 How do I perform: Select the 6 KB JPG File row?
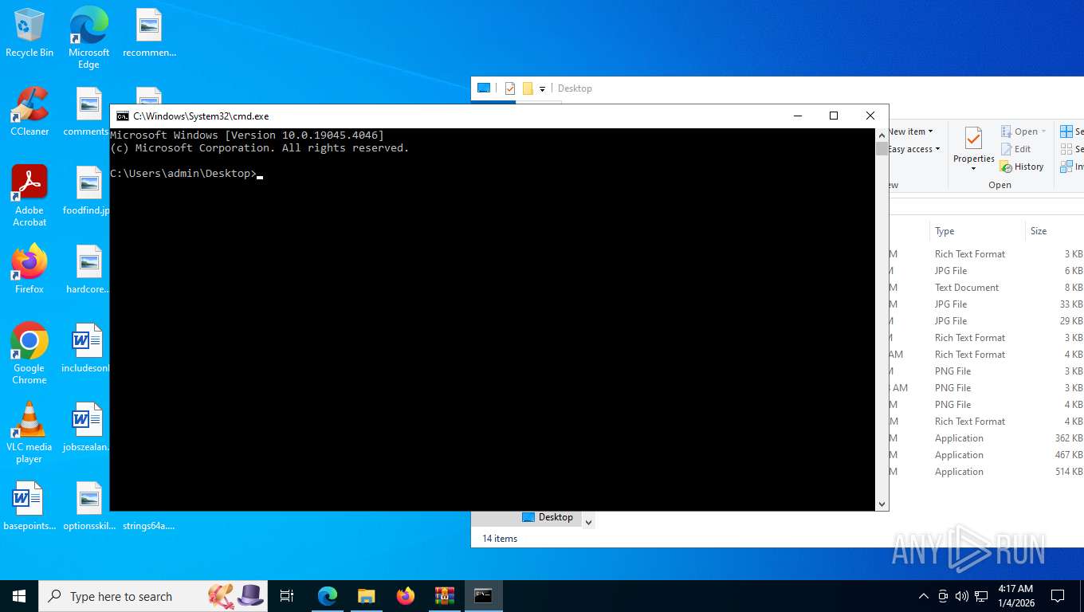coord(987,271)
